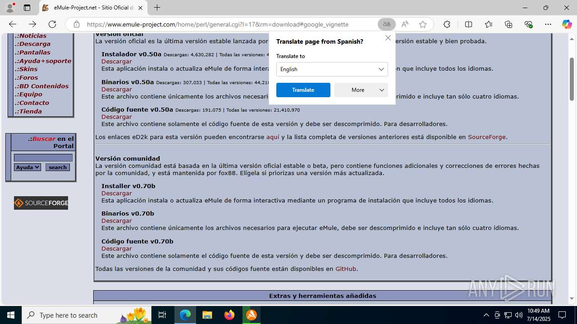Click the taskbar search box
Image resolution: width=577 pixels, height=324 pixels.
point(87,315)
